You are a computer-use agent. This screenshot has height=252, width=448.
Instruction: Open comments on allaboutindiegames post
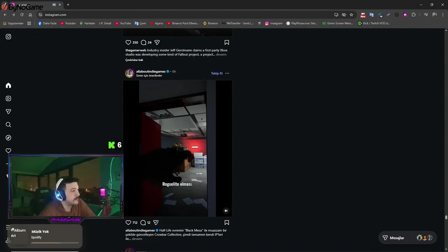pyautogui.click(x=143, y=223)
